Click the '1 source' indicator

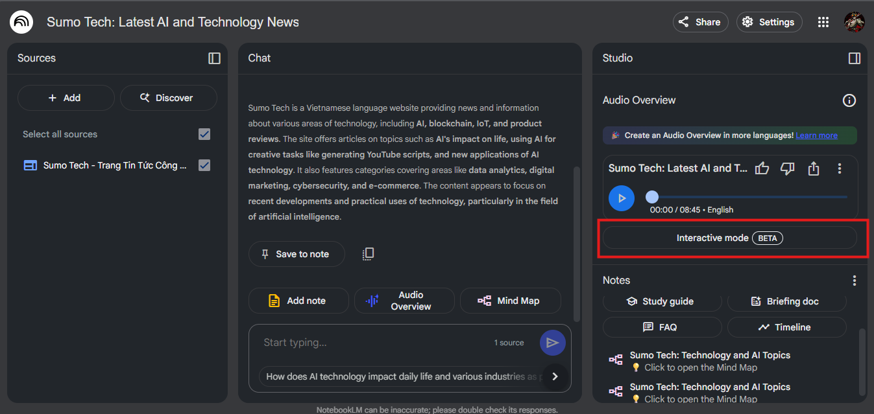(x=509, y=343)
